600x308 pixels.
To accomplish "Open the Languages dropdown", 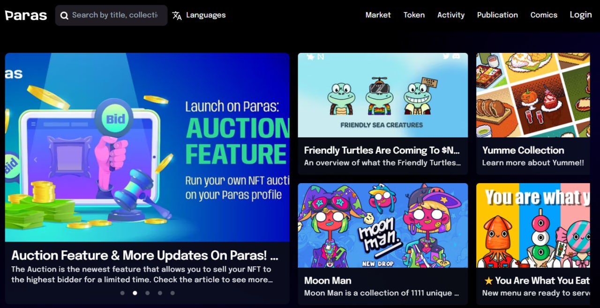I will point(199,15).
